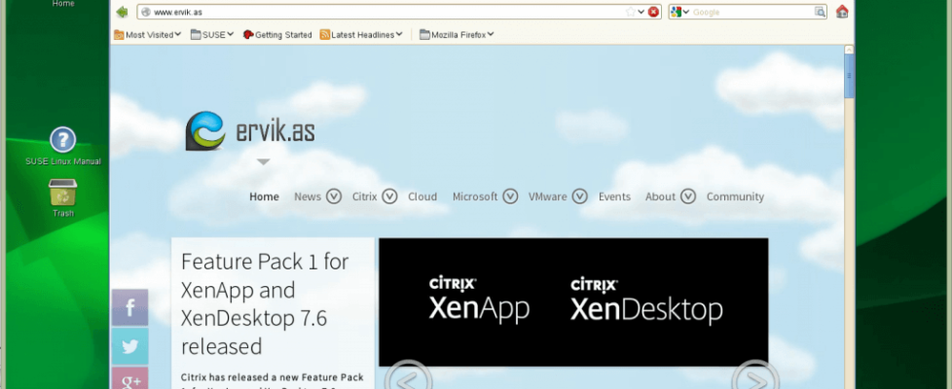The width and height of the screenshot is (952, 389).
Task: Expand the VMware submenu chevron
Action: [x=580, y=196]
